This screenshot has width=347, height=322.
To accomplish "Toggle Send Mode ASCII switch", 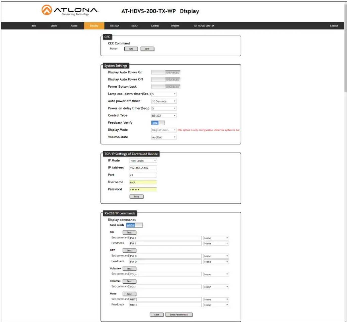I will [x=134, y=225].
